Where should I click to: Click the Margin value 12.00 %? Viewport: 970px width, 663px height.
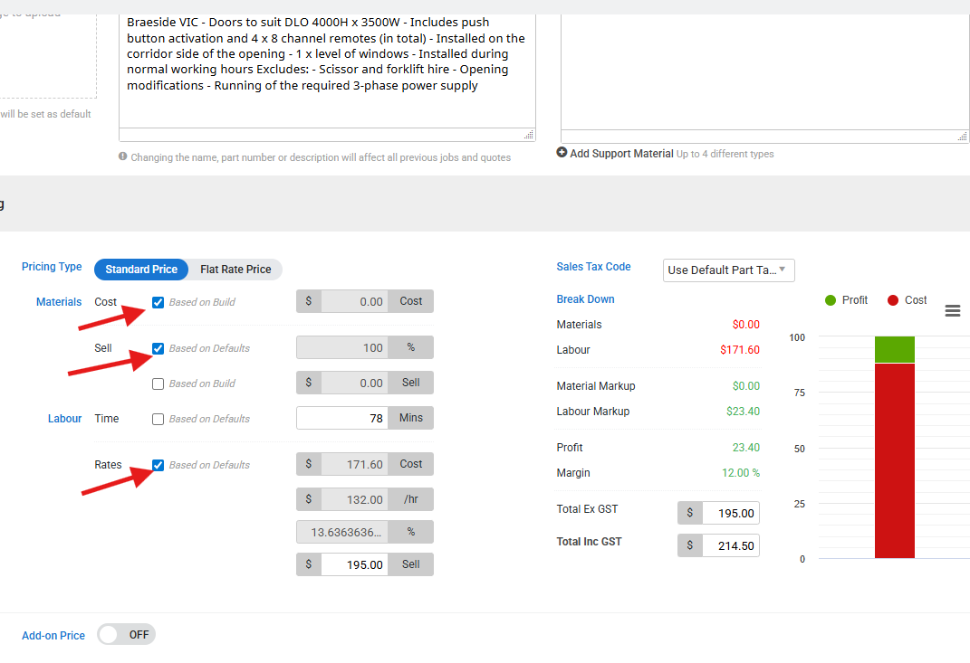[x=741, y=473]
